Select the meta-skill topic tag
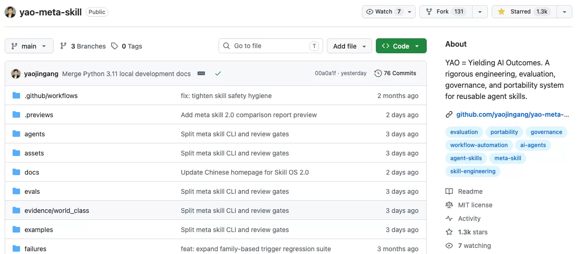Viewport: 578px width, 254px height. coord(508,158)
